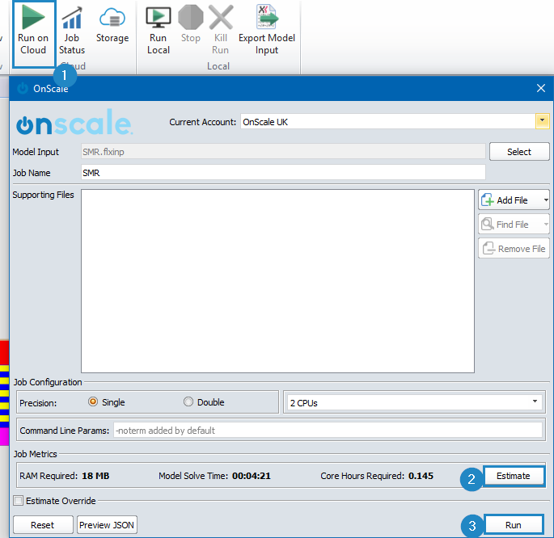
Task: Select Double precision radio button
Action: pyautogui.click(x=188, y=401)
